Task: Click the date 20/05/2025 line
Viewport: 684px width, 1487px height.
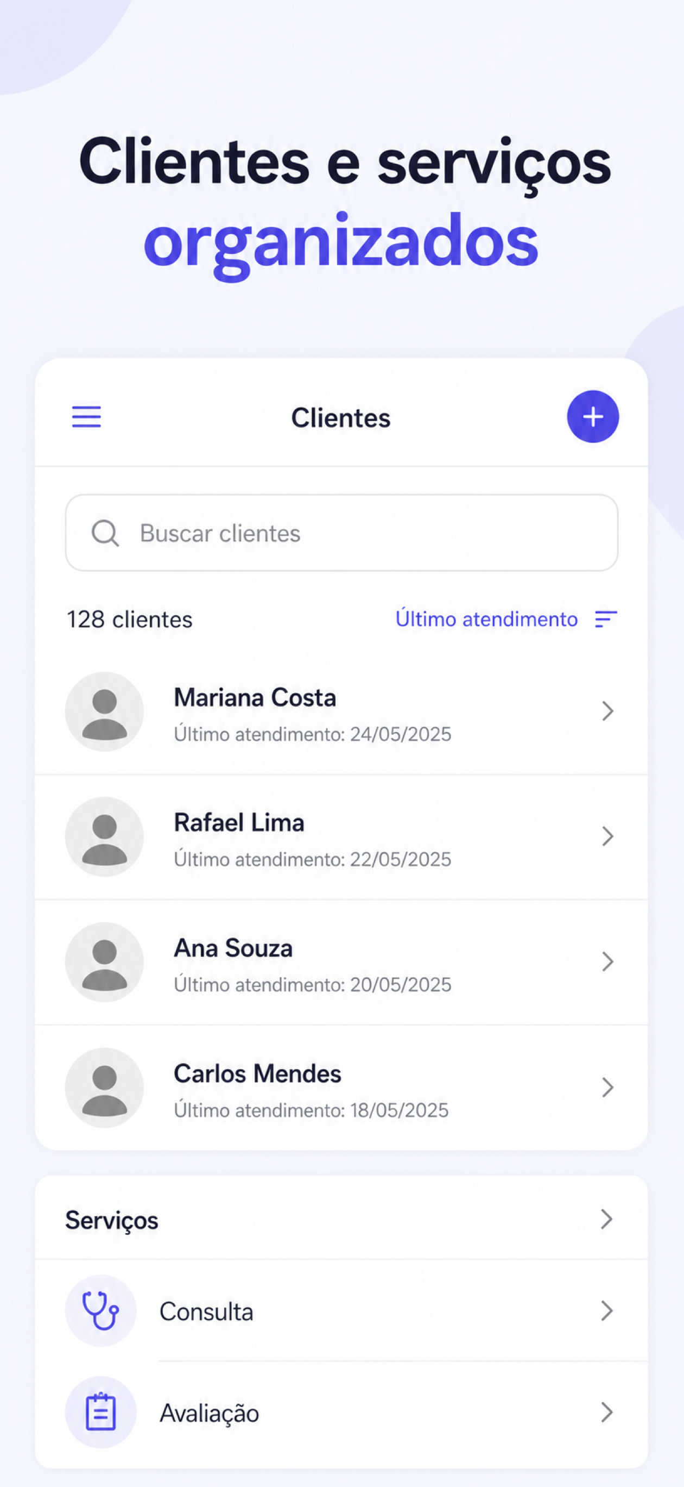Action: [x=313, y=984]
